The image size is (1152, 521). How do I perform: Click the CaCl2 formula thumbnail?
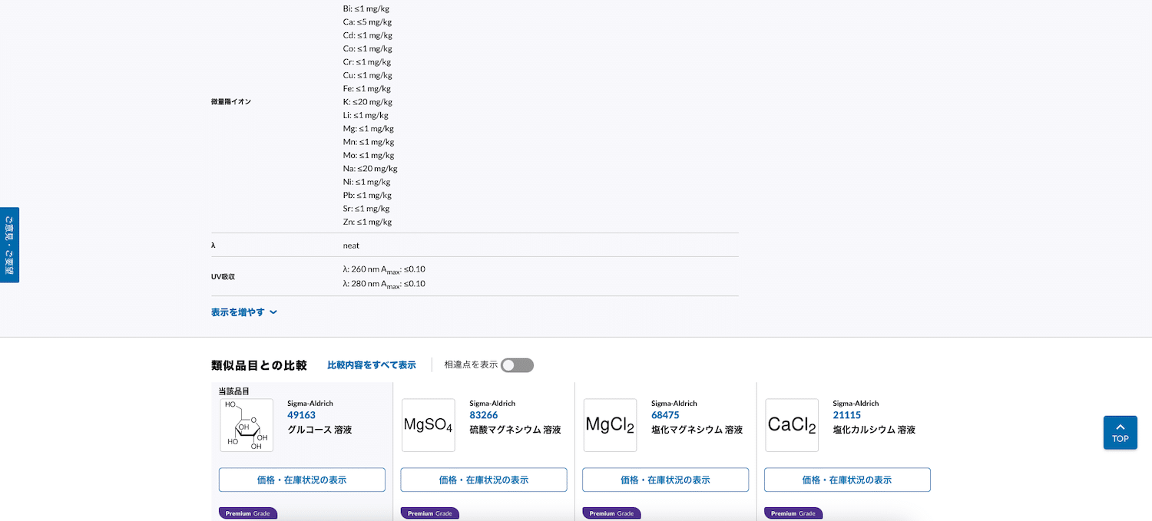coord(792,425)
